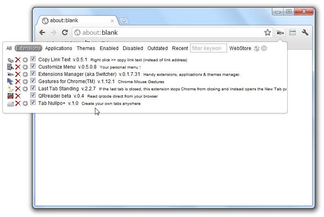The image size is (324, 217).
Task: Click Extensions Manager toolbar button
Action: (x=280, y=33)
